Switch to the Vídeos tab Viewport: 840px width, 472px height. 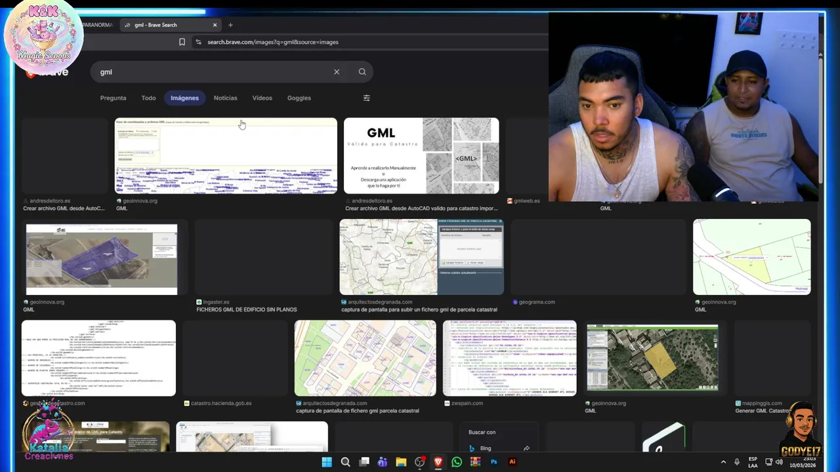(262, 98)
